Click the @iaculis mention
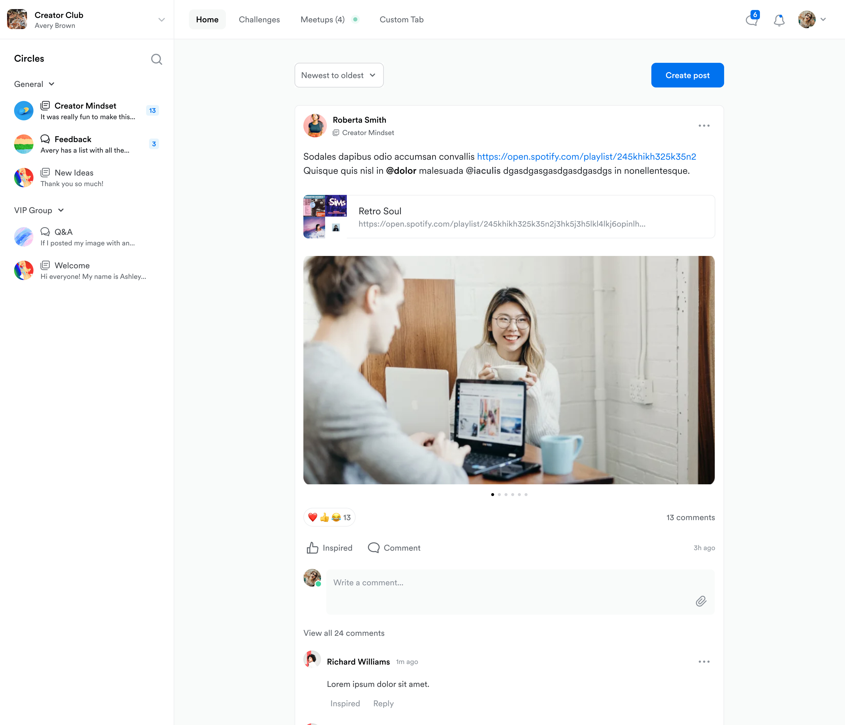 pos(483,171)
